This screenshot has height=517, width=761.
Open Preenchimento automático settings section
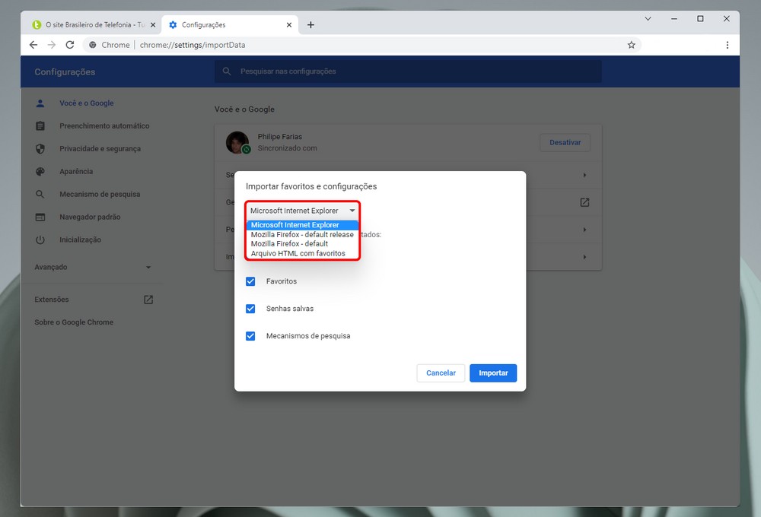click(x=104, y=126)
